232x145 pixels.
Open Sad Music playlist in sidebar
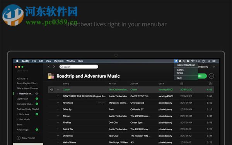tap(25, 119)
